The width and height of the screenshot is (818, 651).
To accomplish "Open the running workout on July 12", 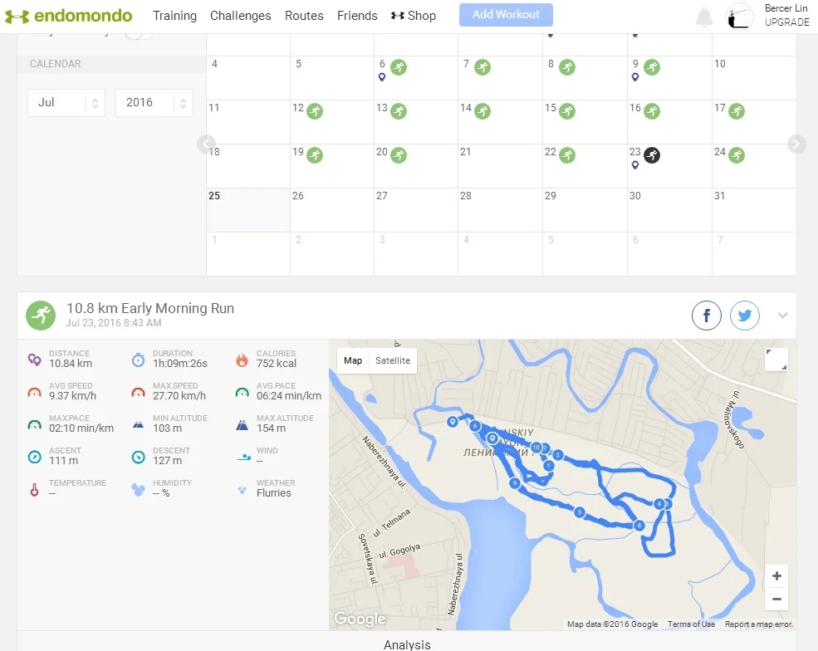I will [x=315, y=110].
